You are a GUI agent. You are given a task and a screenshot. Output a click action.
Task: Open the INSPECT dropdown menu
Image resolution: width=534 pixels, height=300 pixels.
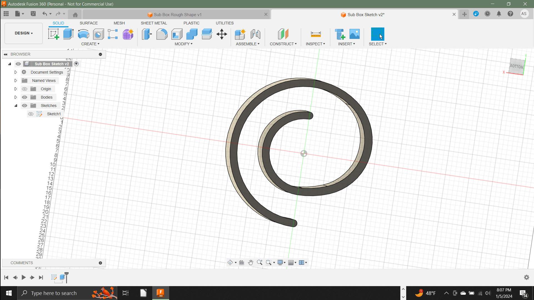pyautogui.click(x=315, y=44)
